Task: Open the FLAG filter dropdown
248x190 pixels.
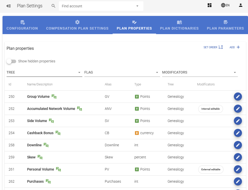Action: (122, 72)
